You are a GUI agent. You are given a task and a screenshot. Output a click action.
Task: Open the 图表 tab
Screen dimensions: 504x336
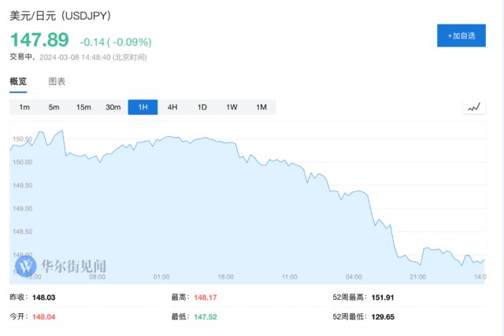(57, 81)
